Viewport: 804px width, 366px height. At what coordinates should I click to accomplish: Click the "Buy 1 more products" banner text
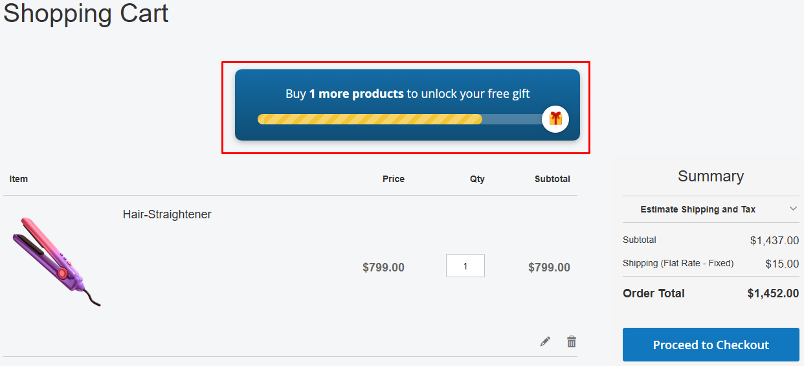coord(407,94)
